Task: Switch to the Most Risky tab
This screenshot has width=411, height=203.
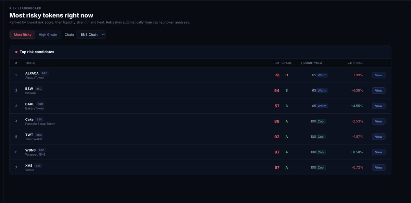Action: 23,35
